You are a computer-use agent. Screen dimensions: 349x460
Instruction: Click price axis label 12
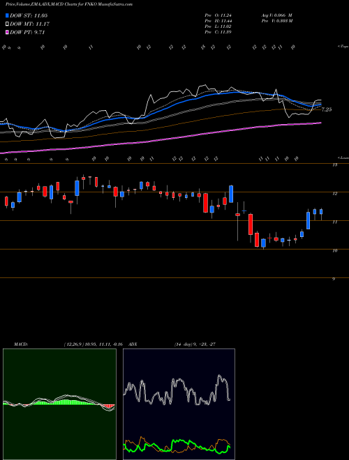click(334, 194)
